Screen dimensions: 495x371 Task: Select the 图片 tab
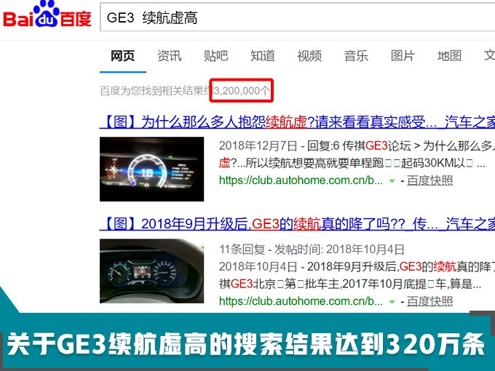[x=403, y=56]
